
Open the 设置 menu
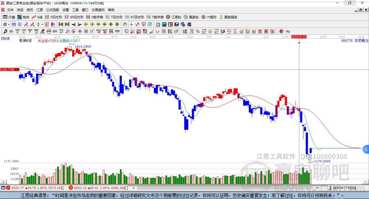tap(66, 10)
